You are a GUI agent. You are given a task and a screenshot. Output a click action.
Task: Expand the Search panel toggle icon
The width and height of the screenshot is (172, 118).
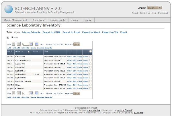pyautogui.click(x=8, y=37)
